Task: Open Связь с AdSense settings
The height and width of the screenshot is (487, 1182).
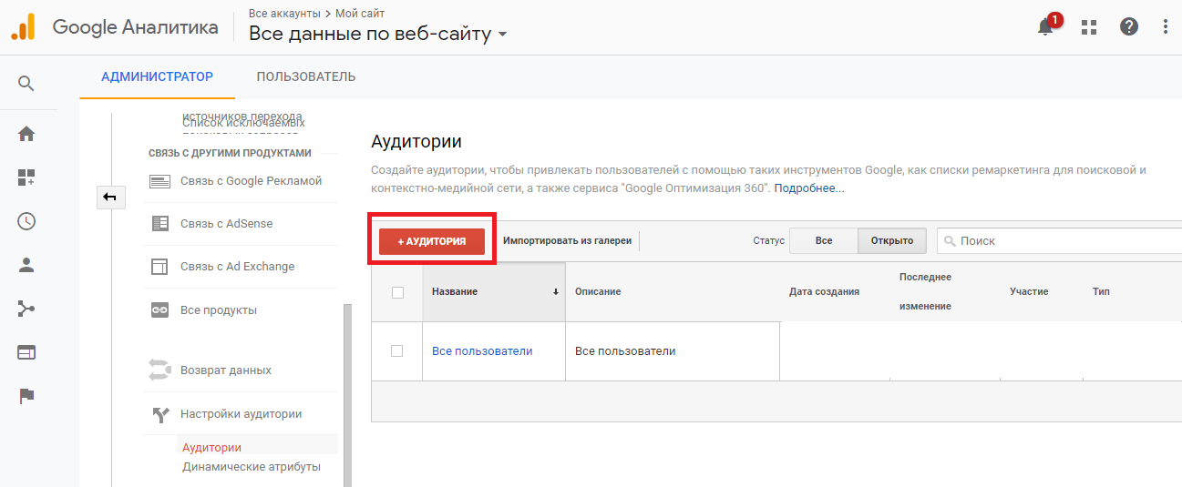Action: (x=226, y=224)
